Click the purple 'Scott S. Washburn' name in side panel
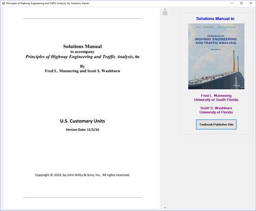 click(x=216, y=108)
